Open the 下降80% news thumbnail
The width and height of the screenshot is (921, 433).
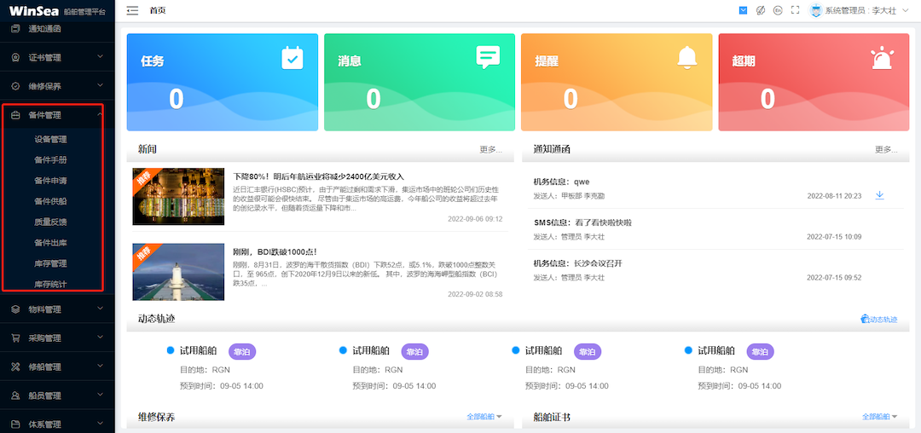[x=178, y=197]
